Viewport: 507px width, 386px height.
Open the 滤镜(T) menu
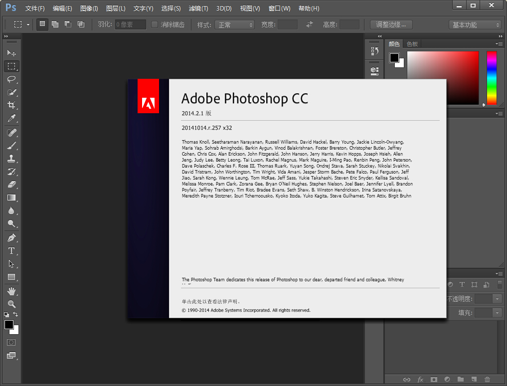(x=198, y=8)
